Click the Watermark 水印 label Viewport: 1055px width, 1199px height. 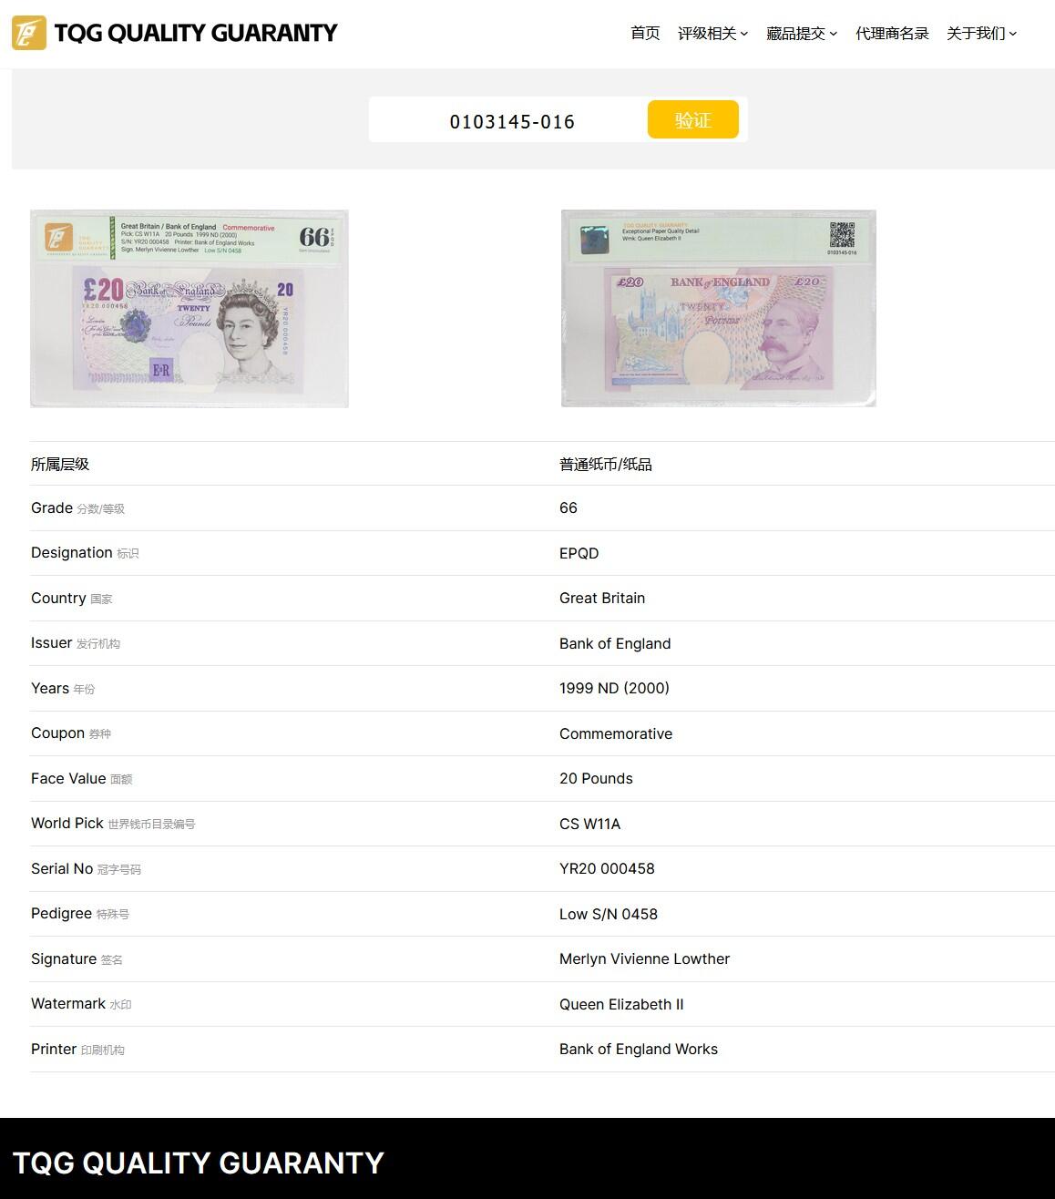point(81,1004)
